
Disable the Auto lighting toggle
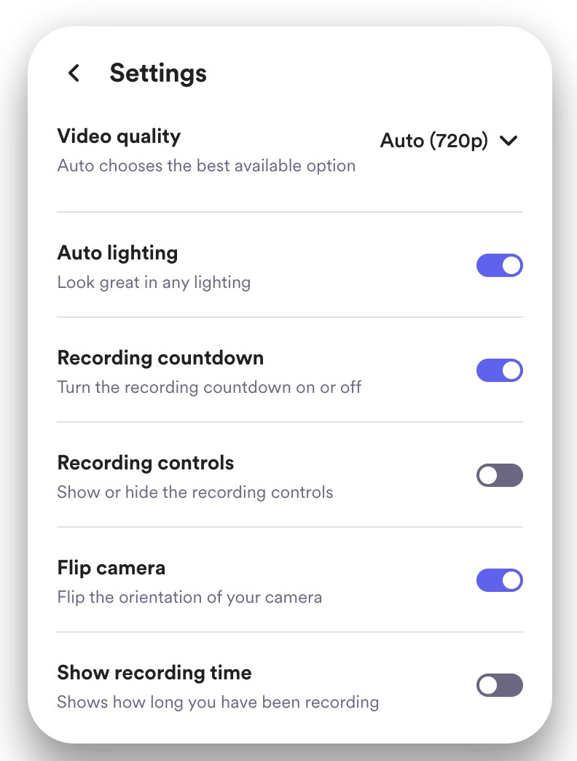coord(499,265)
